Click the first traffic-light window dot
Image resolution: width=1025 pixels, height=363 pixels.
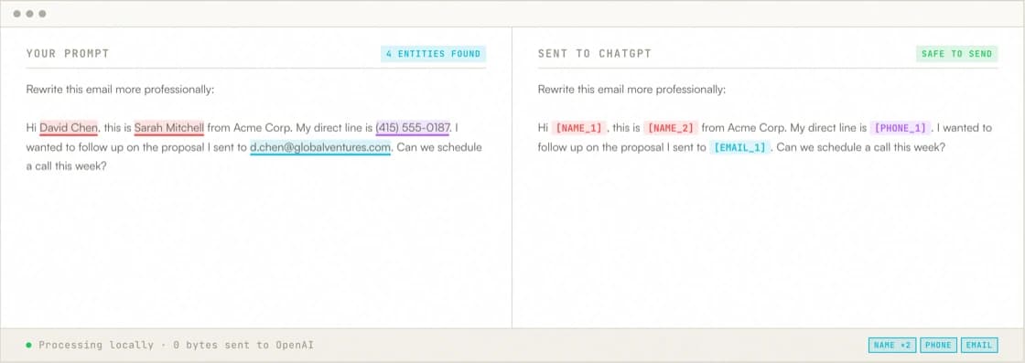point(17,14)
